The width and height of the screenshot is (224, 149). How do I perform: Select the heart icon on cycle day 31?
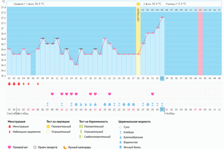(x=152, y=94)
